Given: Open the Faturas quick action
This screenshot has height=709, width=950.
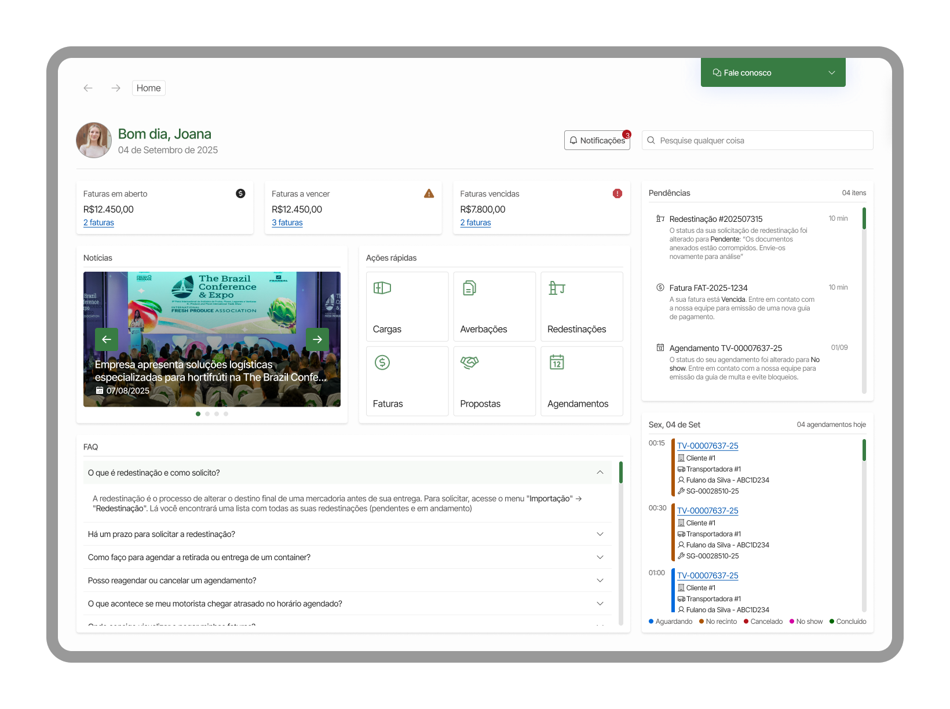Looking at the screenshot, I should (407, 381).
